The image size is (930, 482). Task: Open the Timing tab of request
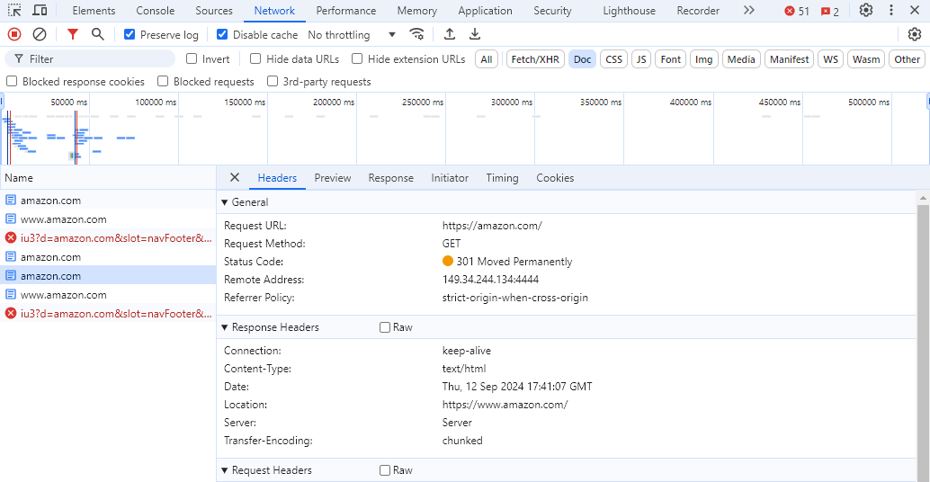pos(503,178)
